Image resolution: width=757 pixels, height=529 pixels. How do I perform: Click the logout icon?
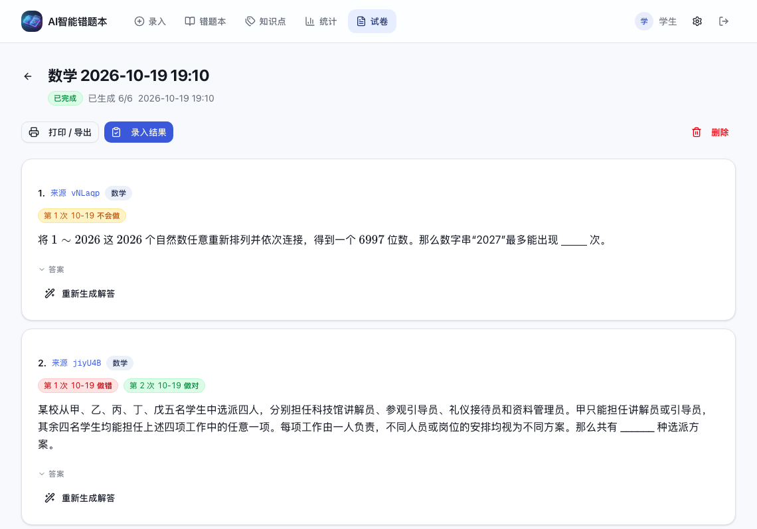coord(724,21)
